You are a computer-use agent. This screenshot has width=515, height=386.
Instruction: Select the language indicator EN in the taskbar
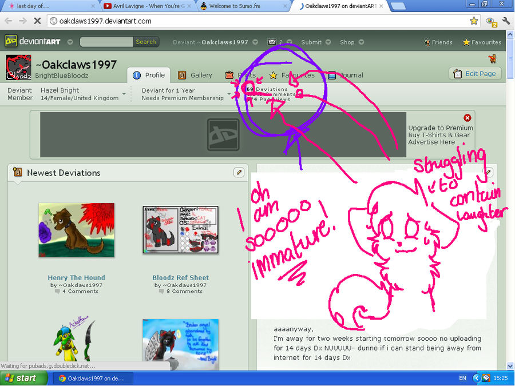click(x=463, y=378)
